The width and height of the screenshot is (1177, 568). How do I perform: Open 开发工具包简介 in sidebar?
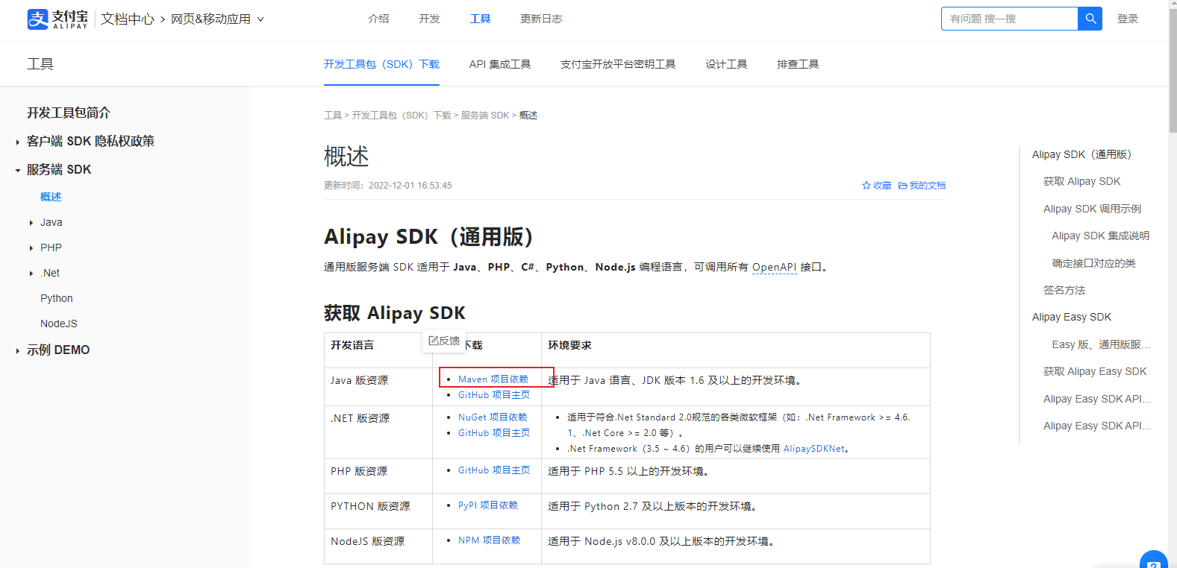tap(69, 113)
